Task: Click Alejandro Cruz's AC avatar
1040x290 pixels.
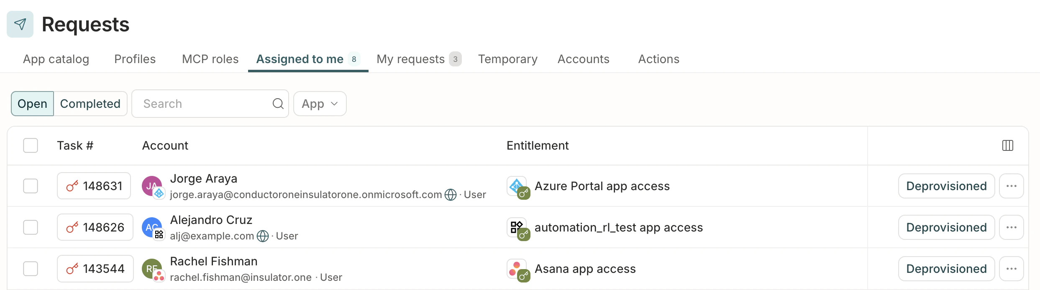Action: coord(152,227)
